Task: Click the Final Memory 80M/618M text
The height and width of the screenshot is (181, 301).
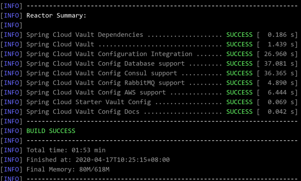Action: click(x=68, y=169)
